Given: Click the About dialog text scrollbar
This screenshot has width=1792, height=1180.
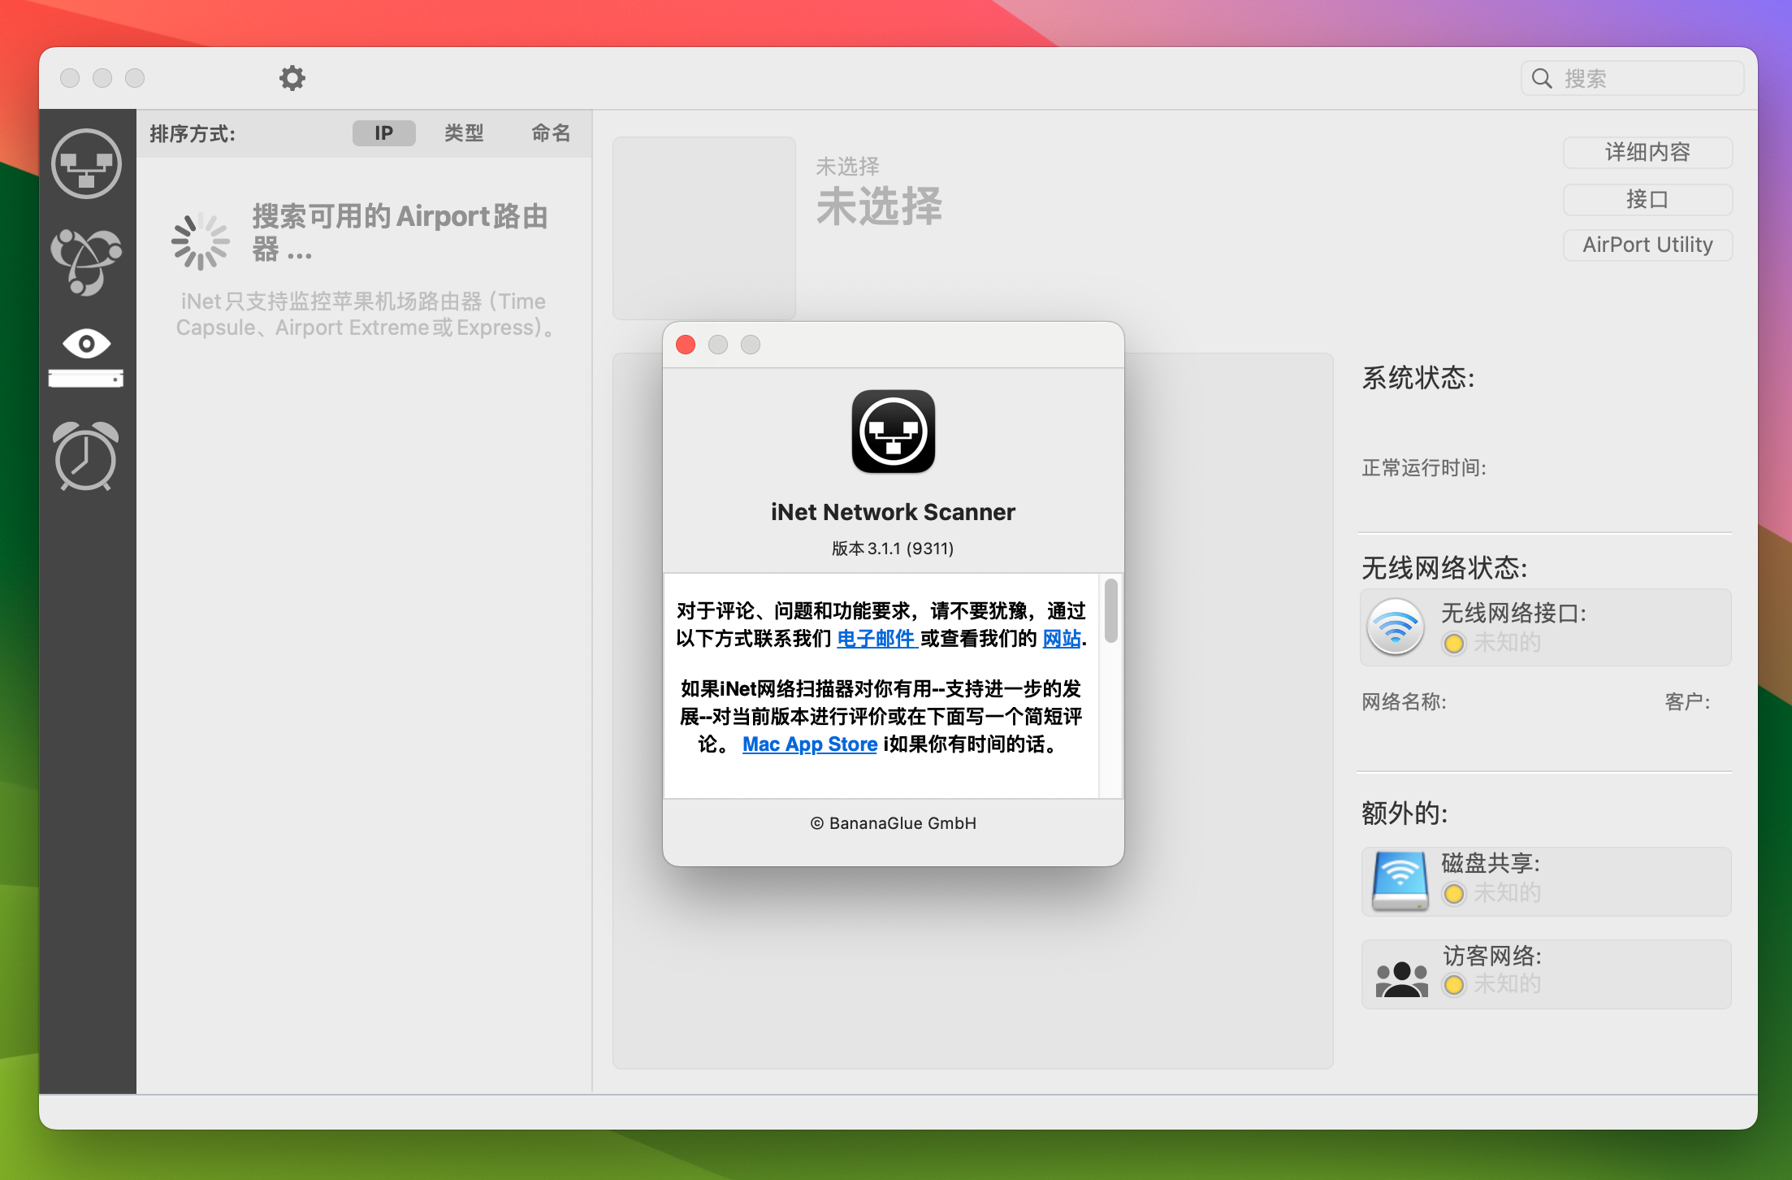Looking at the screenshot, I should click(x=1111, y=610).
